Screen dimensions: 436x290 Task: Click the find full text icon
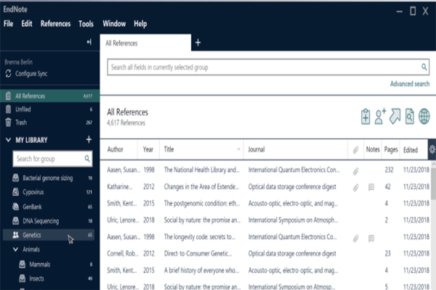tap(410, 116)
